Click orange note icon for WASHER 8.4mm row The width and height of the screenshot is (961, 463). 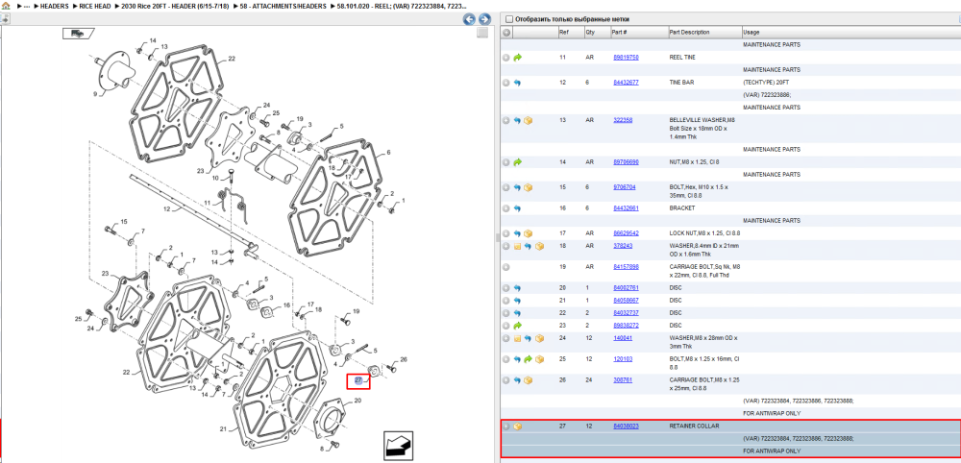point(517,246)
